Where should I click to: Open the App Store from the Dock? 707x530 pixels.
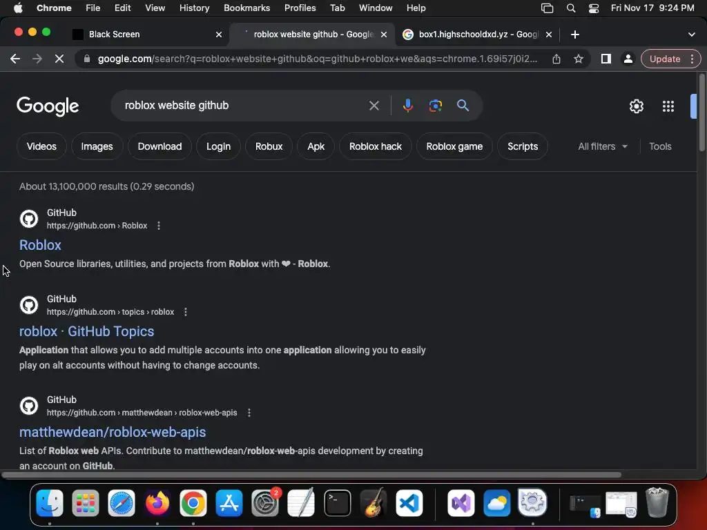[x=229, y=503]
